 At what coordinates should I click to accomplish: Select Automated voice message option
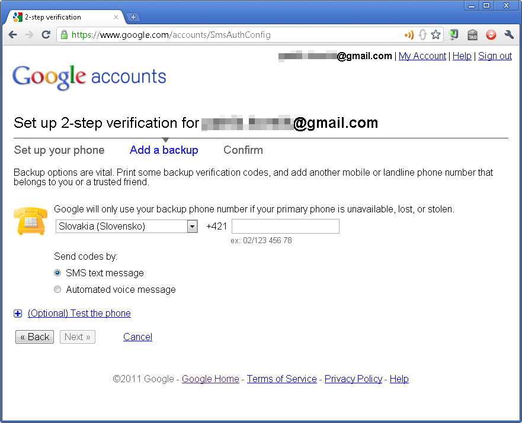click(x=57, y=289)
